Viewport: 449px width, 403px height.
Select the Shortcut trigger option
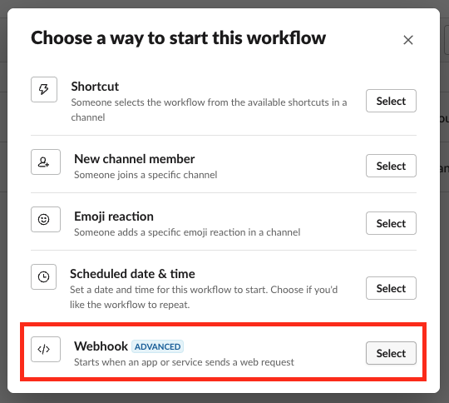[391, 101]
